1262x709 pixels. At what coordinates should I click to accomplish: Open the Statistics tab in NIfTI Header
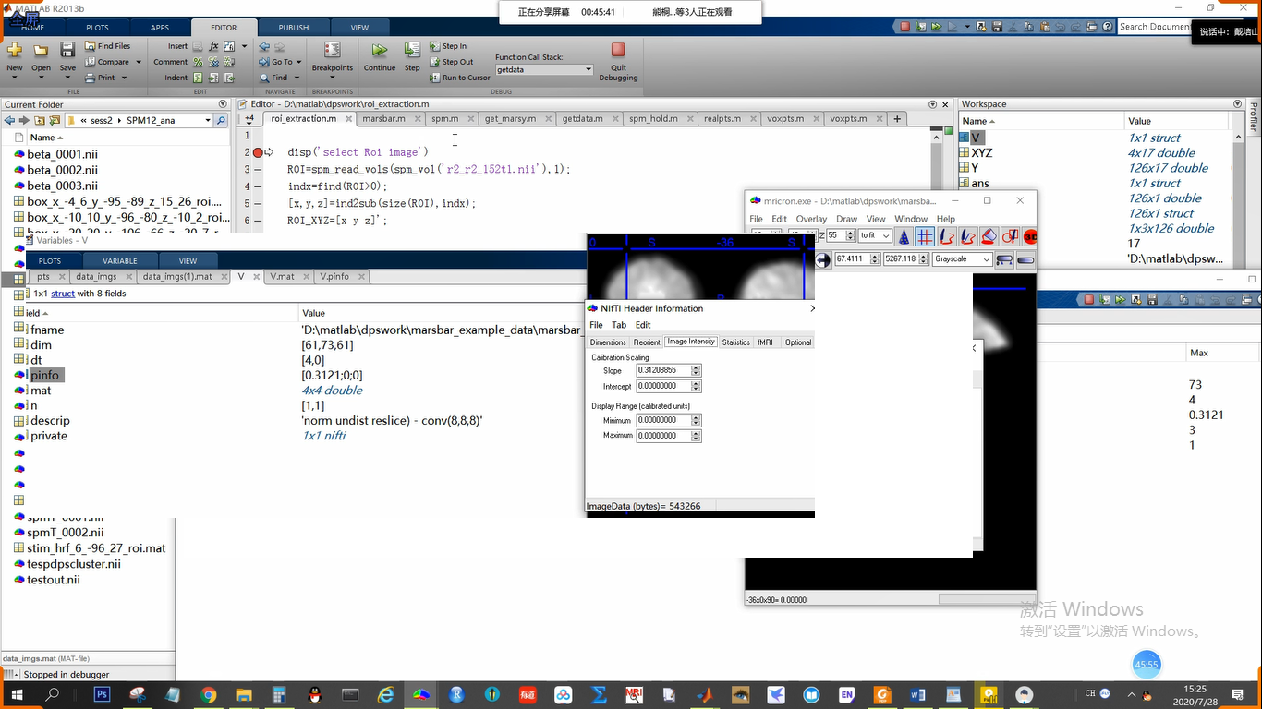[x=736, y=342]
